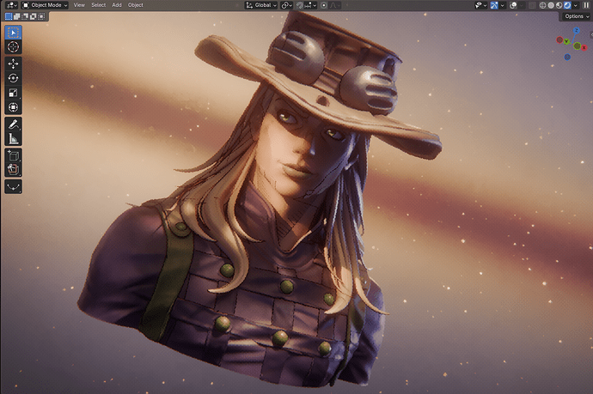Select the Move tool
The width and height of the screenshot is (593, 394).
point(13,64)
